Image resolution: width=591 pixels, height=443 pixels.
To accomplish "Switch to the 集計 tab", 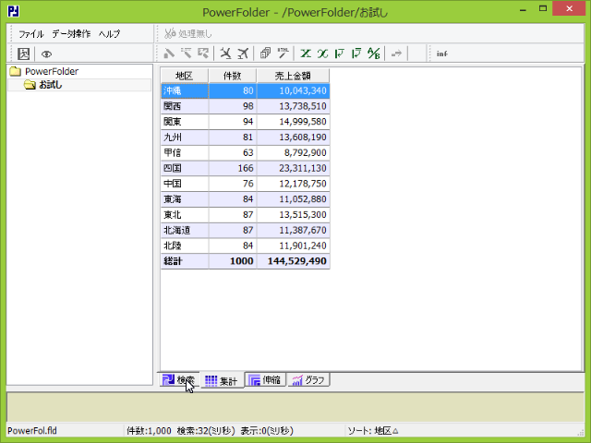I will pos(222,381).
